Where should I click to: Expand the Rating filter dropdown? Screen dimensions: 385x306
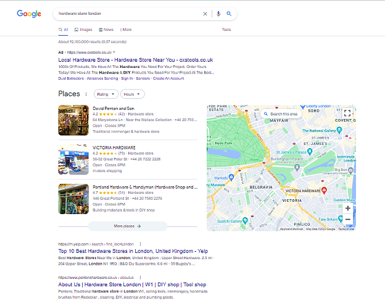coord(106,94)
